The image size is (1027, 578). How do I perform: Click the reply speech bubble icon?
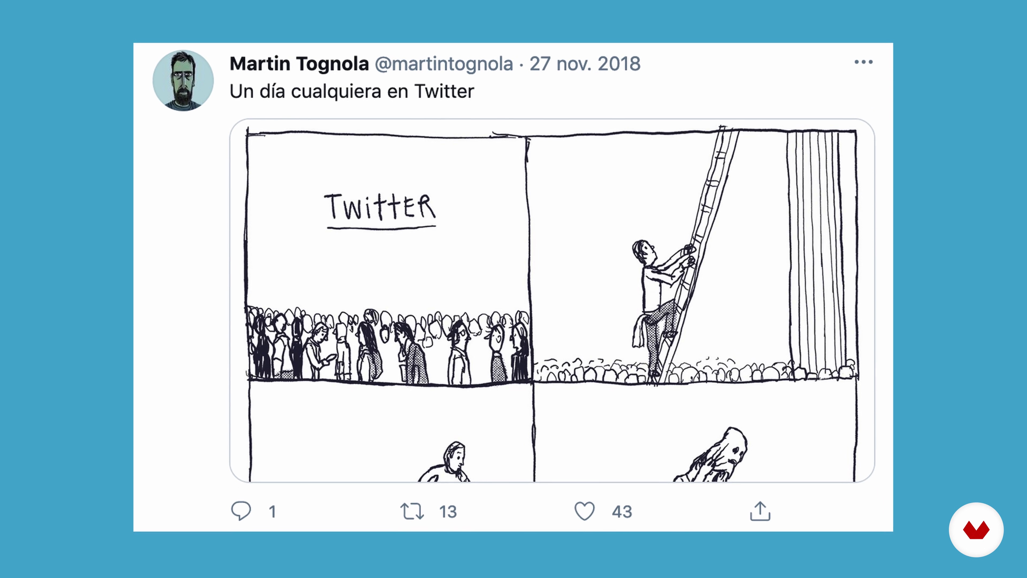[x=241, y=511]
